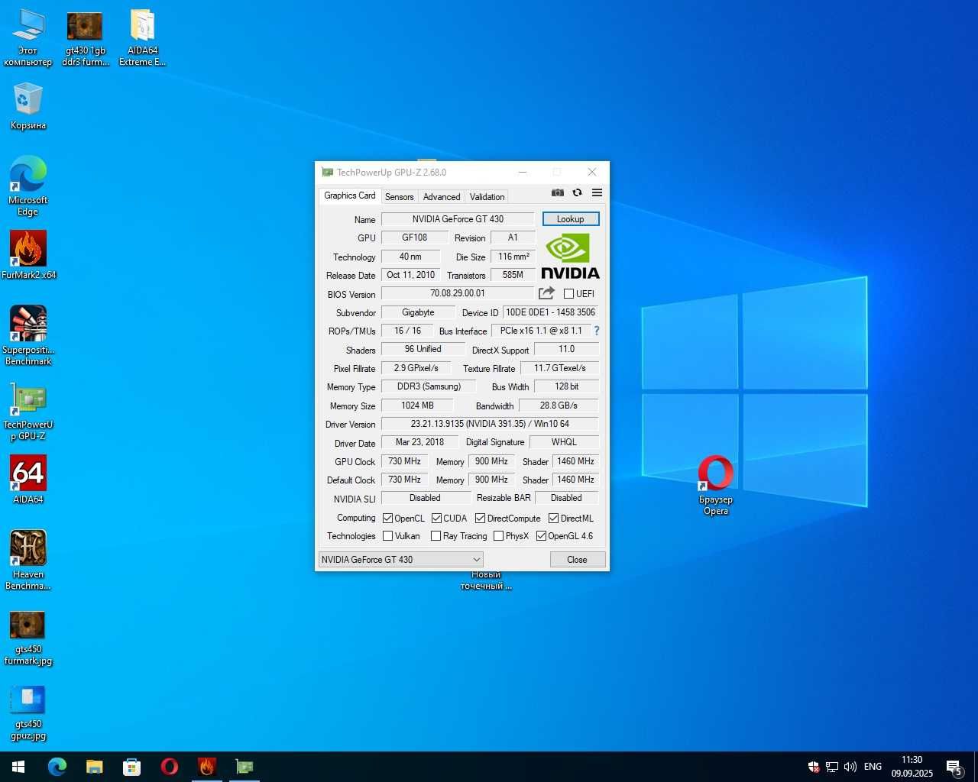Screen dimensions: 978x782
Task: Click the volume icon in system tray
Action: pos(850,767)
